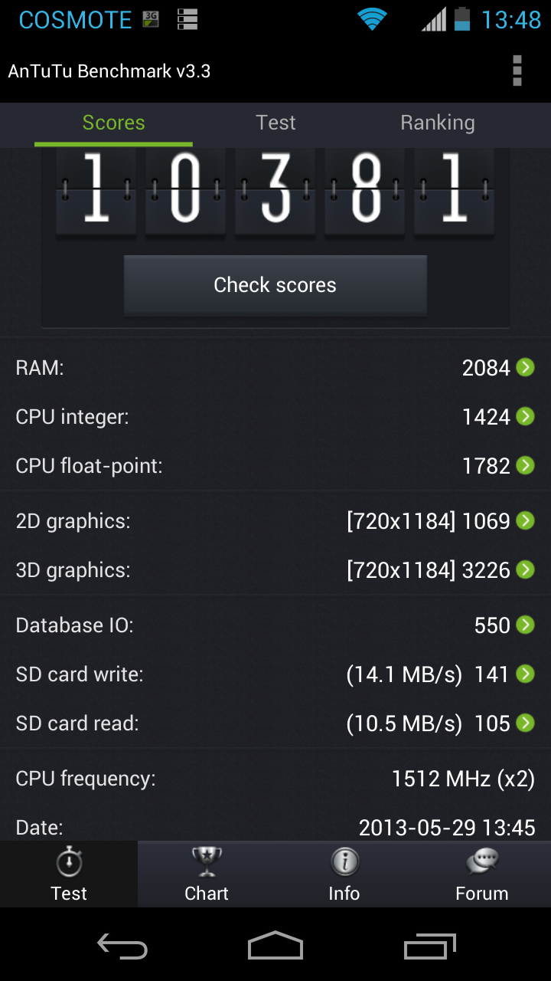The width and height of the screenshot is (551, 981).
Task: Expand RAM score details arrow
Action: pyautogui.click(x=525, y=368)
